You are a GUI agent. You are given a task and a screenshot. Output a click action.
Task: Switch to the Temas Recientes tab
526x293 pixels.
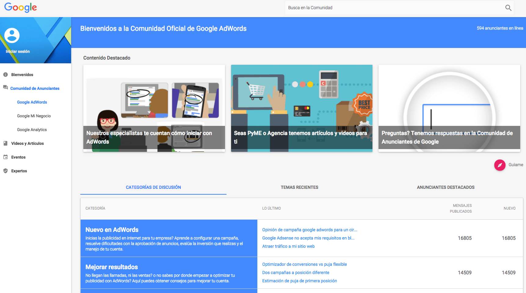coord(299,187)
